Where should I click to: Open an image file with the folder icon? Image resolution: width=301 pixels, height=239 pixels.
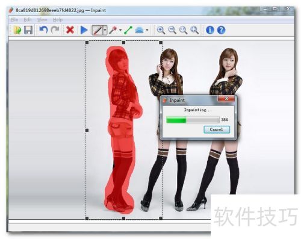coord(17,30)
